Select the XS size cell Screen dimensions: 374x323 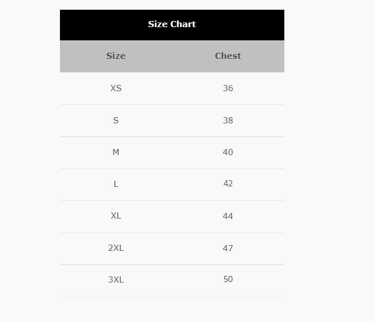click(x=116, y=88)
